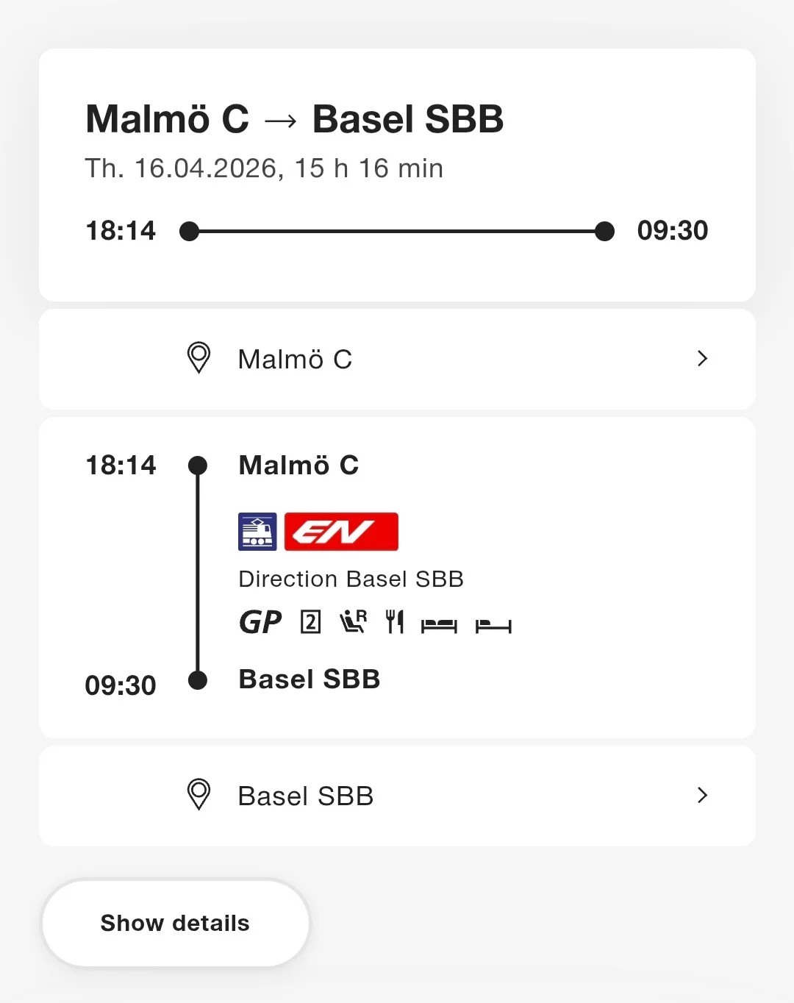Click the Malmö C → Basel SBB heading
This screenshot has width=794, height=1003.
pyautogui.click(x=295, y=119)
